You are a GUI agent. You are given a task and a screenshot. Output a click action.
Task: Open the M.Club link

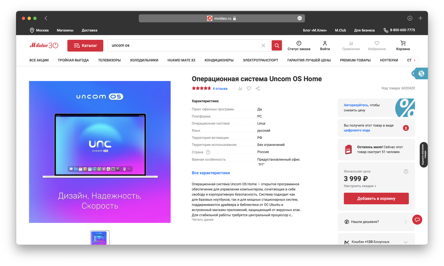[340, 30]
